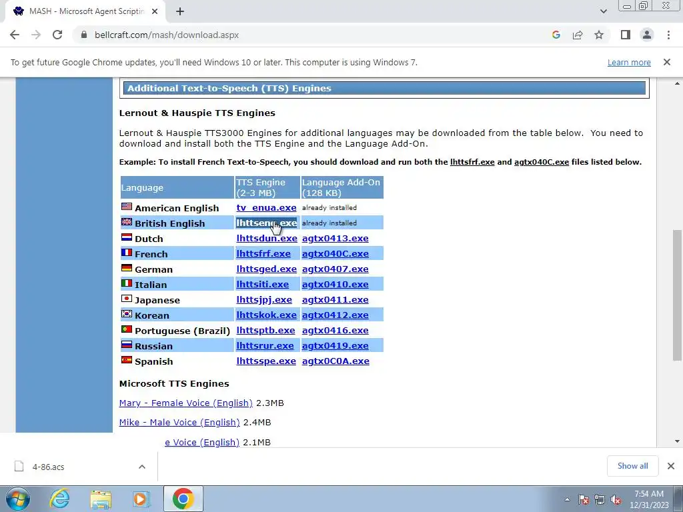Open a new tab with the plus button
Screen dimensions: 683x512
(x=180, y=12)
